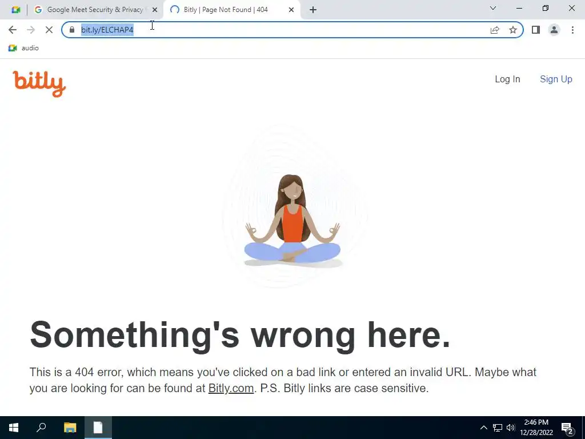Image resolution: width=585 pixels, height=439 pixels.
Task: Open the pinned Google Meet tab
Action: [15, 10]
